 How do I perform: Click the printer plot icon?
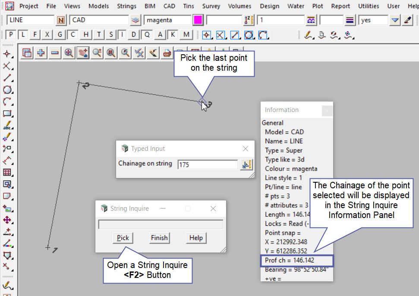(x=167, y=53)
